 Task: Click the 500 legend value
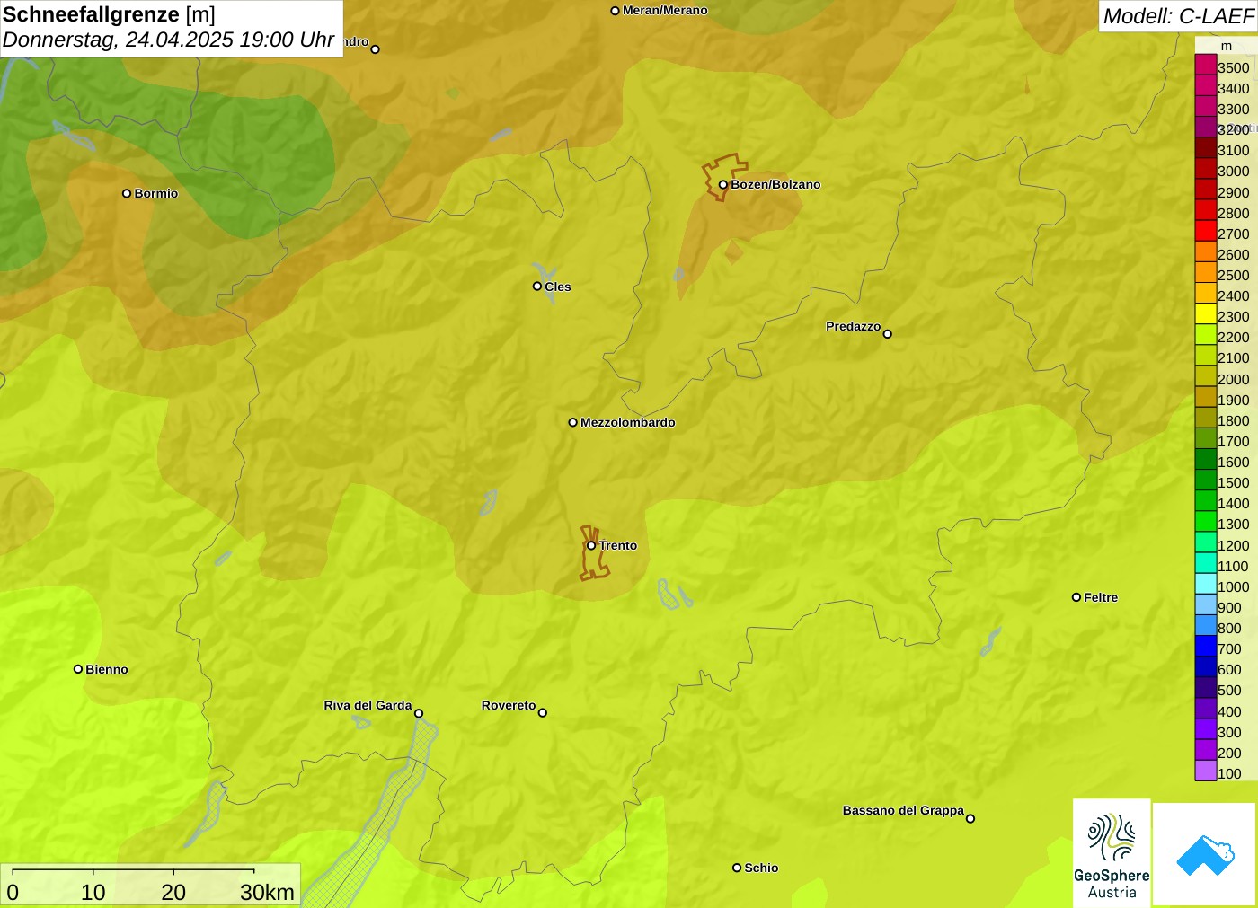1229,690
